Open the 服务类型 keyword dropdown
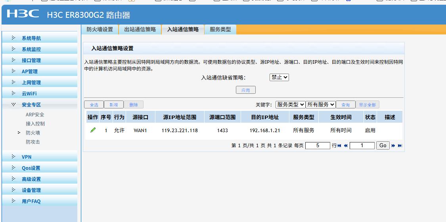 tap(291, 104)
